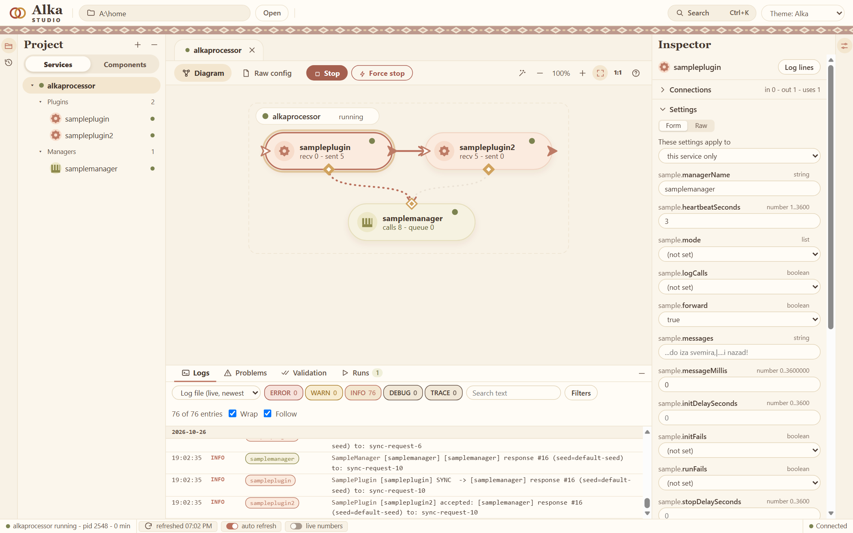Click the Log lines button
The width and height of the screenshot is (853, 533).
799,67
